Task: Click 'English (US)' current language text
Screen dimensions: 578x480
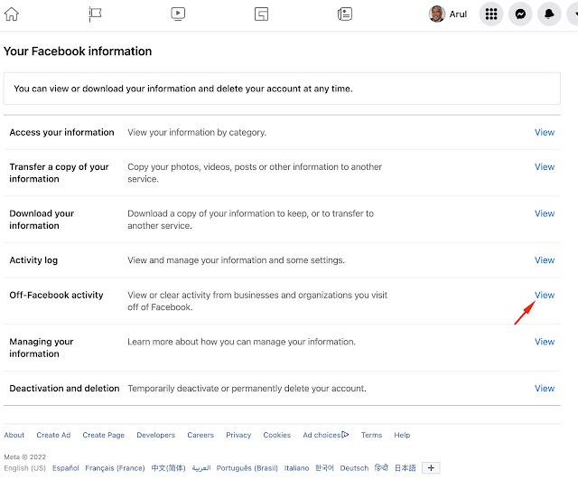Action: coord(25,468)
